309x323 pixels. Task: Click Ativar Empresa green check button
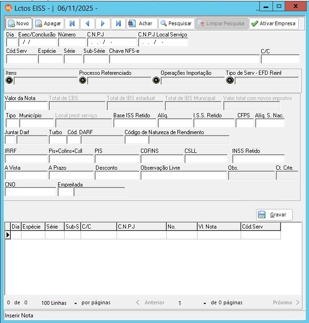pyautogui.click(x=274, y=23)
